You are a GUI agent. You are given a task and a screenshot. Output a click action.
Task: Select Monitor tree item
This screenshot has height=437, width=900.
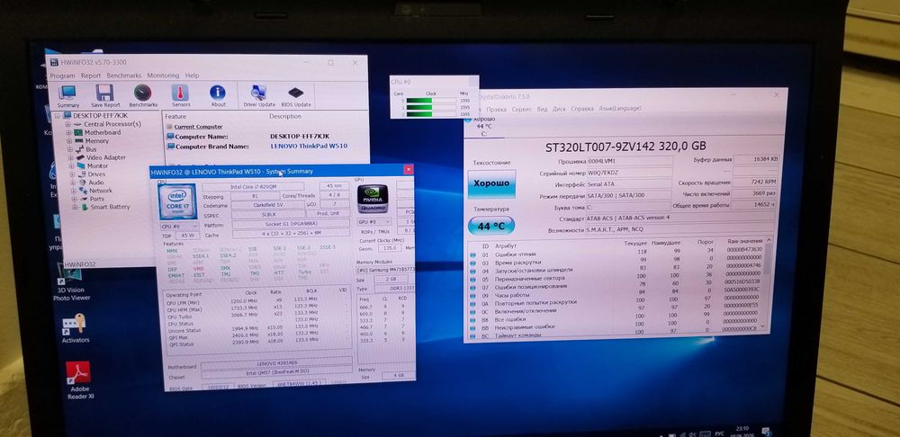tap(92, 165)
